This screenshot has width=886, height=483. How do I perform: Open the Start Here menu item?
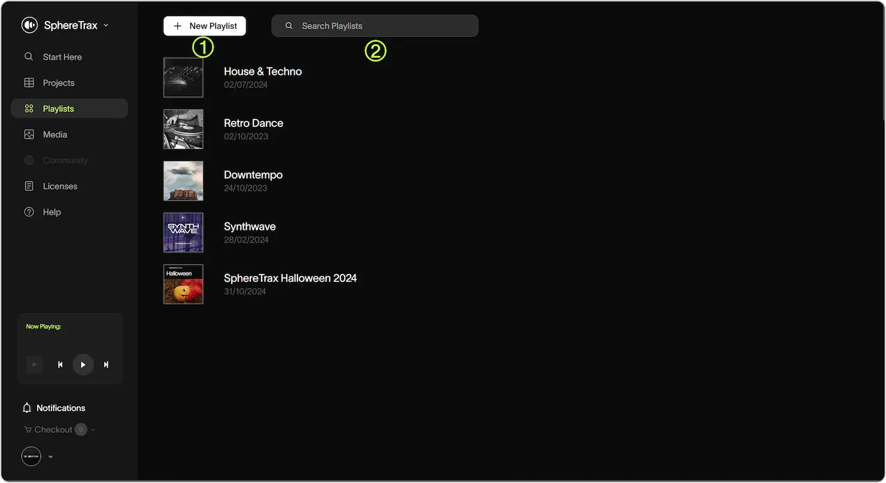coord(62,56)
